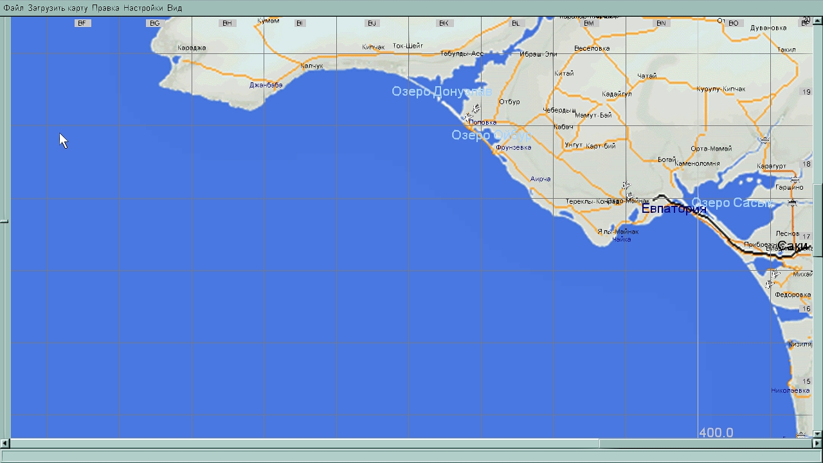Viewport: 823px width, 463px height.
Task: Select the bridge icon just above Гаршино
Action: point(795,180)
